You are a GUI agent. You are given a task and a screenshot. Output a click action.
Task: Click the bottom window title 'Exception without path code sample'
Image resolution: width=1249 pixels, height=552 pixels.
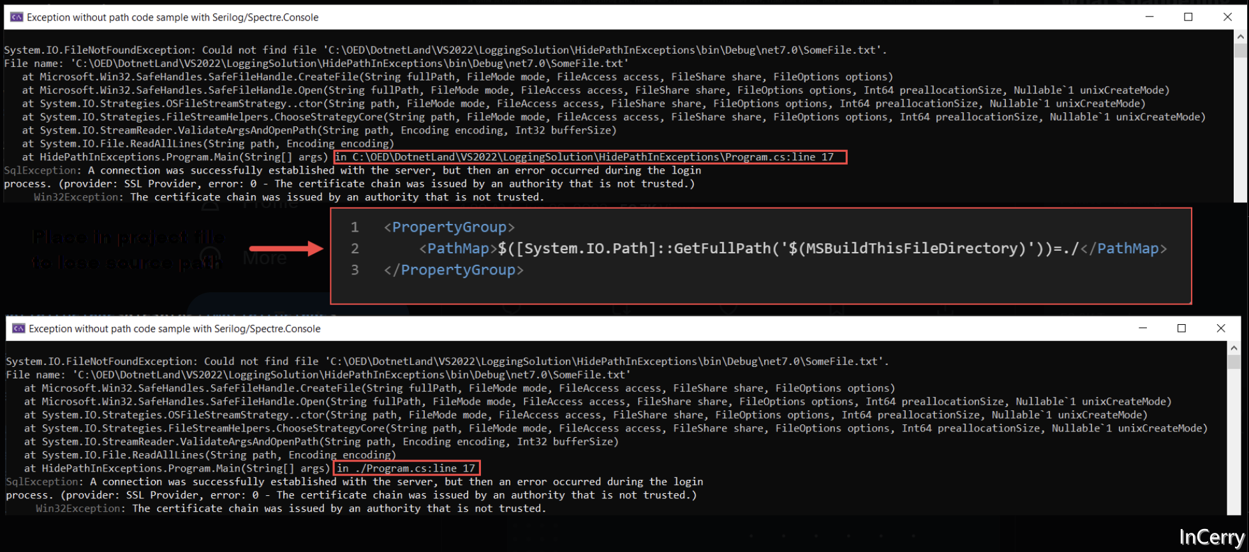click(174, 329)
